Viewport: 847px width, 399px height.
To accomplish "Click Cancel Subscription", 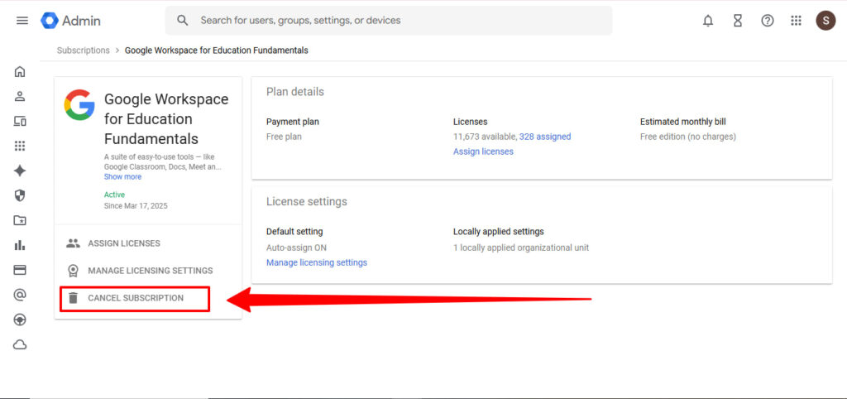I will [136, 298].
